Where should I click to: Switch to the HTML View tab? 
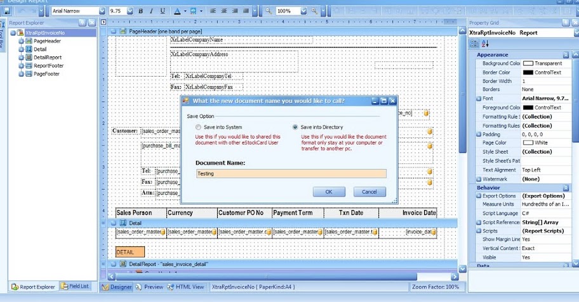(x=186, y=287)
